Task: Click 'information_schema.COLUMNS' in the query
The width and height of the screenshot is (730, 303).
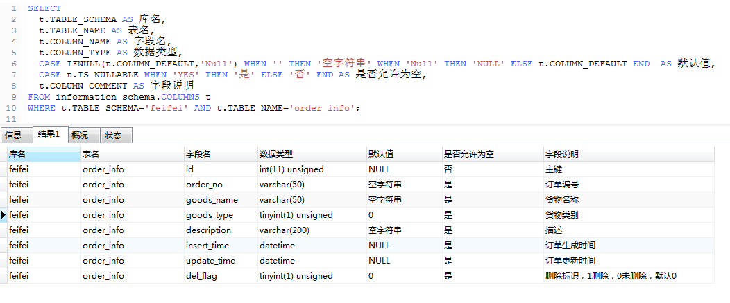Action: point(128,97)
